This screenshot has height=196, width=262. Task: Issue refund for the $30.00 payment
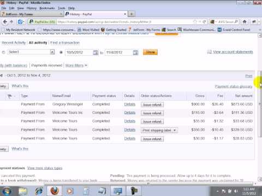(x=152, y=139)
